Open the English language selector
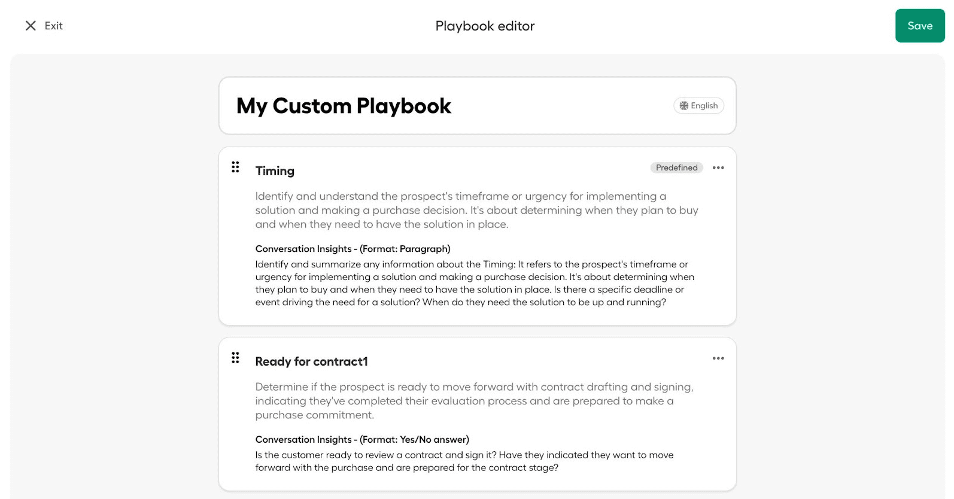The width and height of the screenshot is (954, 499). 698,105
